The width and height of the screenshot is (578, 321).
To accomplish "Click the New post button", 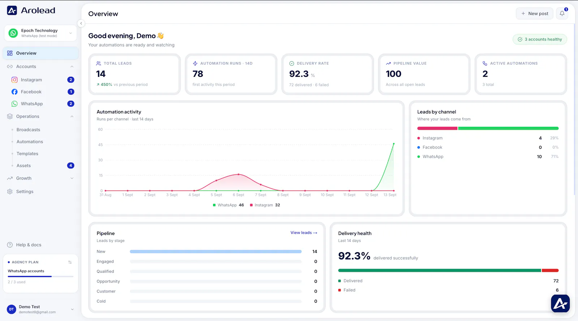I will pos(534,13).
